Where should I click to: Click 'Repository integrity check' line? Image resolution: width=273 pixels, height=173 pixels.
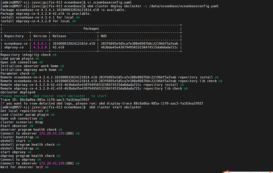tap(28, 55)
